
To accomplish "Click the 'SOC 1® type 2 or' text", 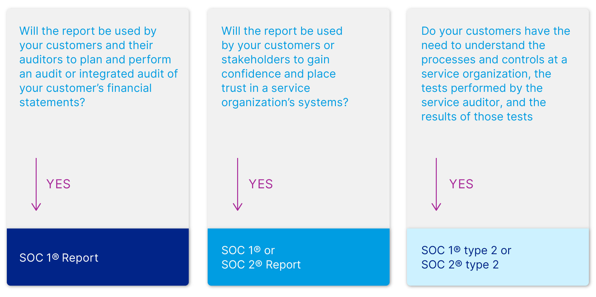I will [x=466, y=250].
